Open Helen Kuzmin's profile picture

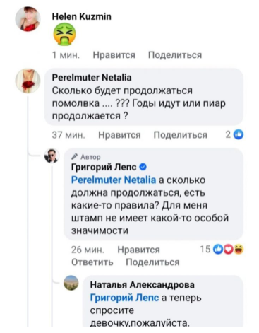tap(28, 19)
